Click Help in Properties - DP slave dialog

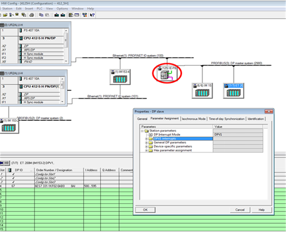(261, 210)
